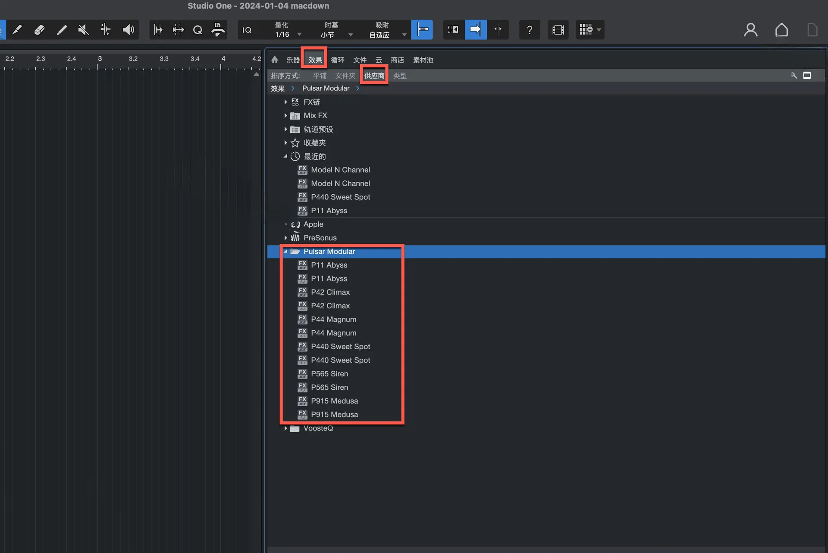Open the help question mark icon
The width and height of the screenshot is (828, 553).
(530, 30)
